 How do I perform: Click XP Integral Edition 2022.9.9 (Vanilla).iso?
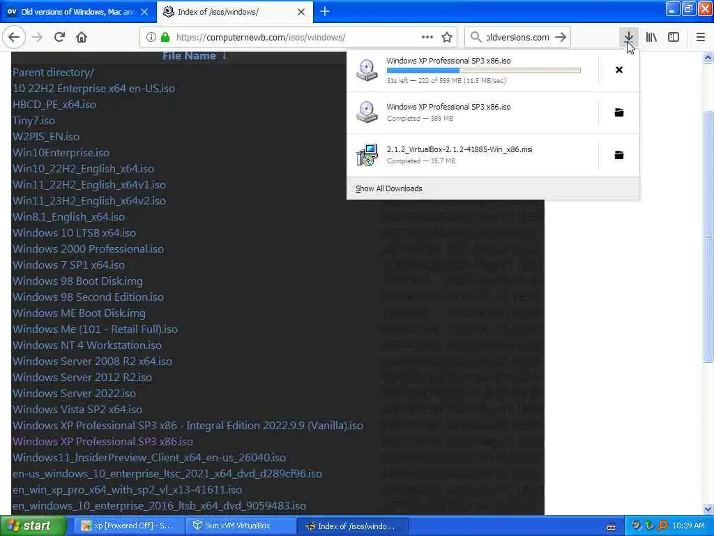188,425
